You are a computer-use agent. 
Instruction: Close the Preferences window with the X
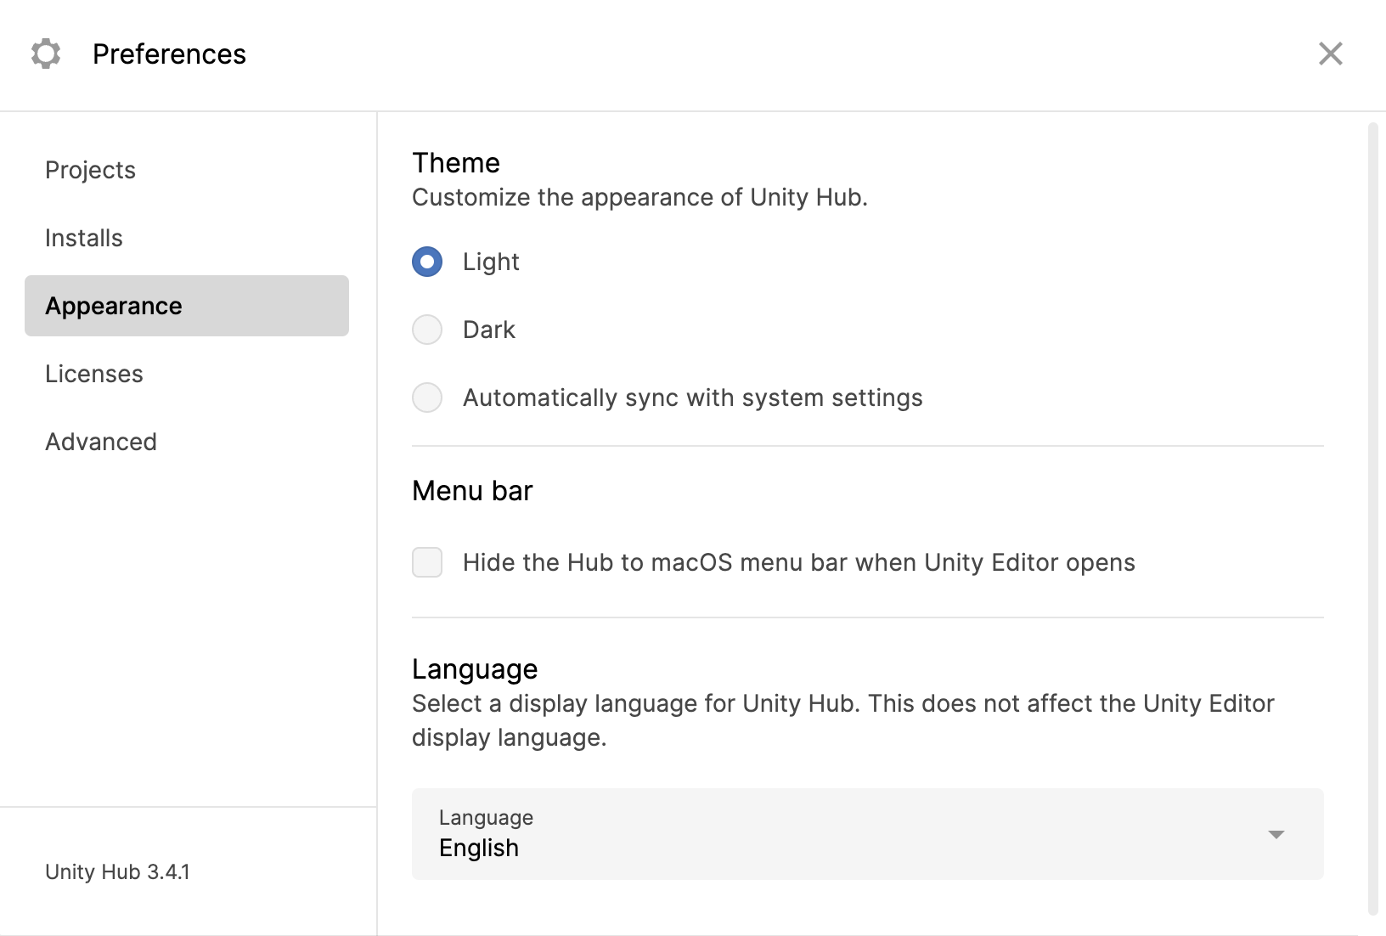pyautogui.click(x=1330, y=54)
